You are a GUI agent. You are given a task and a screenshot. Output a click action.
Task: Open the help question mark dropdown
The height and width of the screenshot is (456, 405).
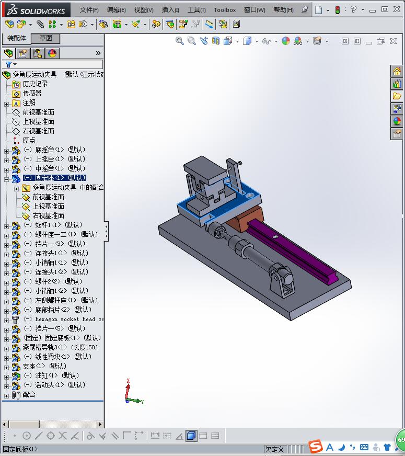tap(363, 10)
